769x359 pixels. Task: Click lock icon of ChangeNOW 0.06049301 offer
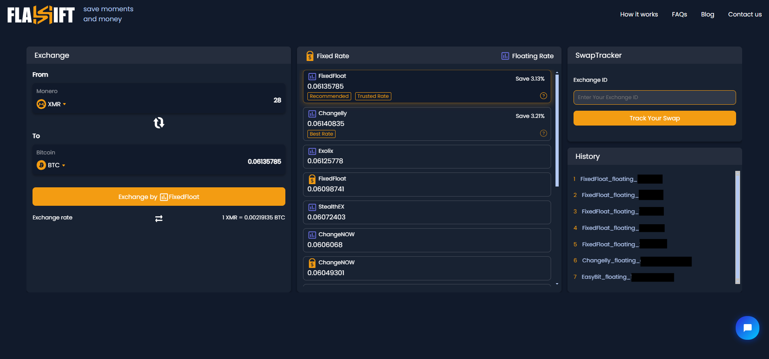[312, 263]
